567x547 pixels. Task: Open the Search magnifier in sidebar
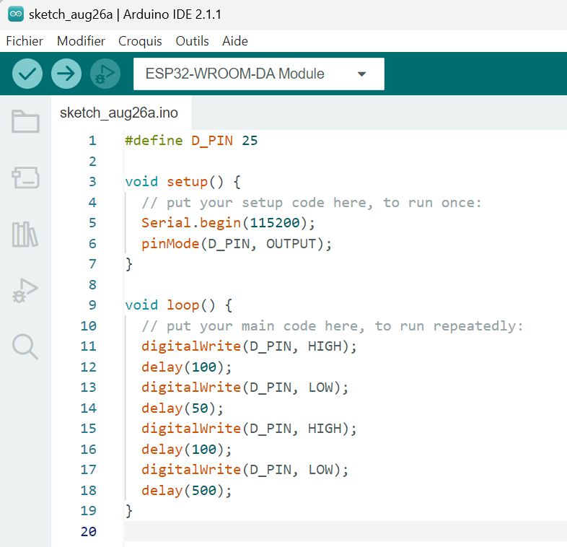(25, 346)
